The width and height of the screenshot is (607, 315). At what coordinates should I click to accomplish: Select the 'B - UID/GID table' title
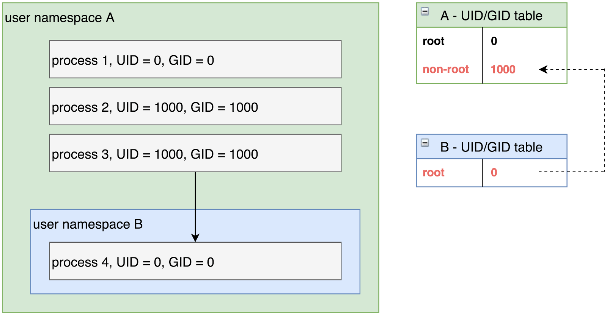(x=491, y=147)
